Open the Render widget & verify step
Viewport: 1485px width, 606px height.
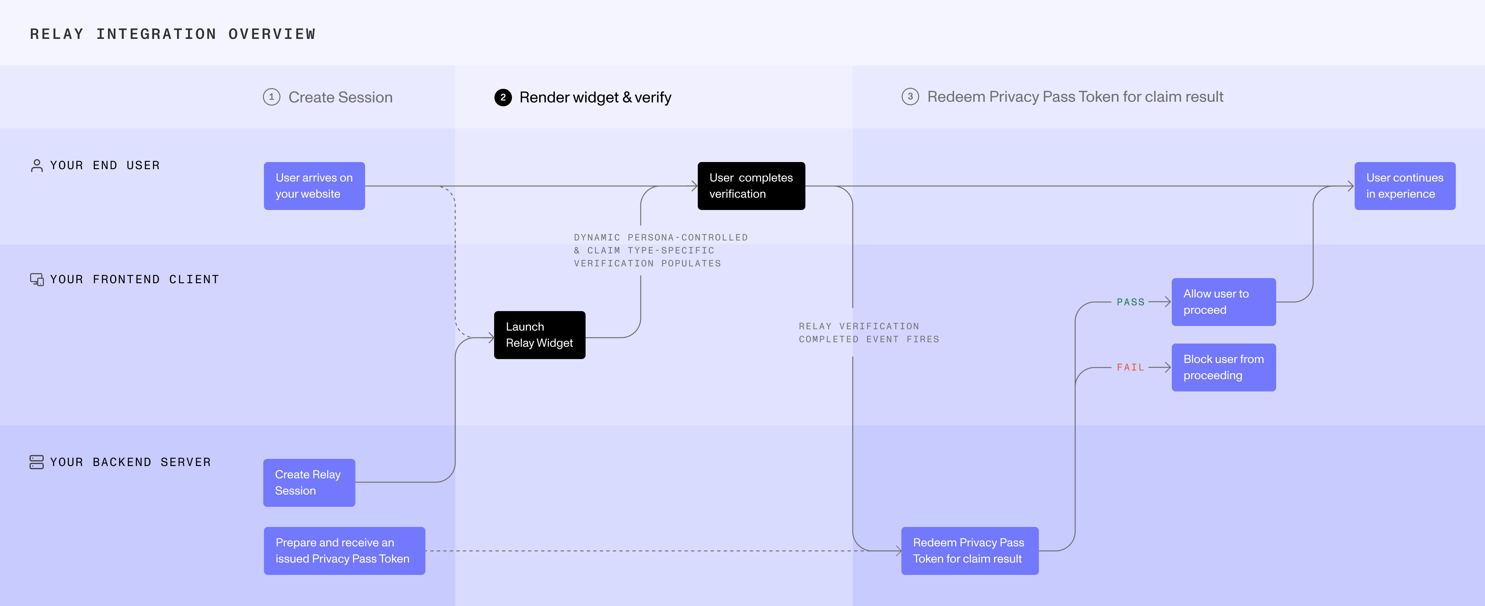pyautogui.click(x=595, y=97)
